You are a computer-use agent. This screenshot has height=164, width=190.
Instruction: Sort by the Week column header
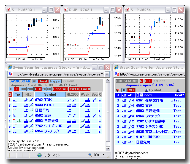click(x=85, y=95)
